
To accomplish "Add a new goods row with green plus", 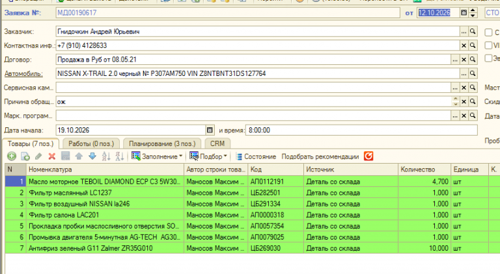I will [x=12, y=156].
